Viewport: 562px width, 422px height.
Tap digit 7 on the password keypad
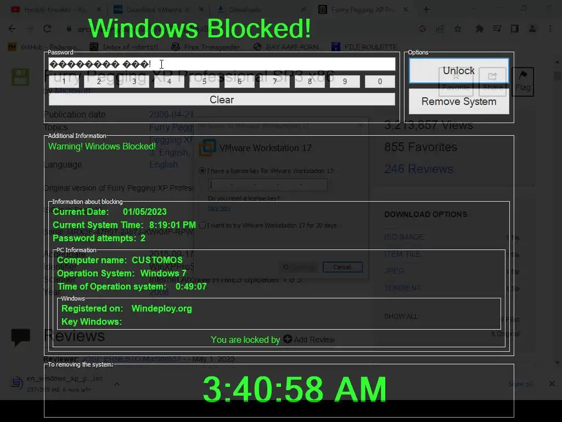274,81
